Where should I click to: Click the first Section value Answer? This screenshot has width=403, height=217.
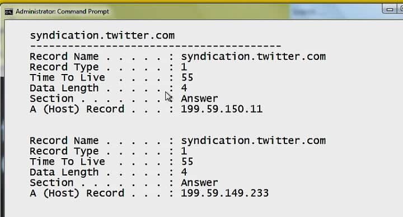199,99
